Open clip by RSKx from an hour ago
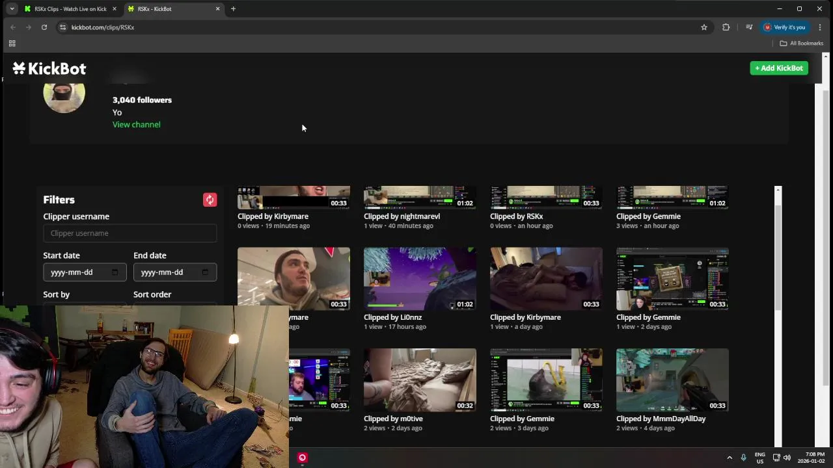This screenshot has height=468, width=833. coord(546,198)
